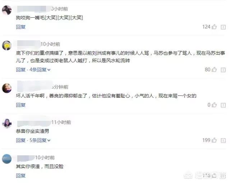
Task: Expand the 4条回复 replies
Action: coord(40,70)
